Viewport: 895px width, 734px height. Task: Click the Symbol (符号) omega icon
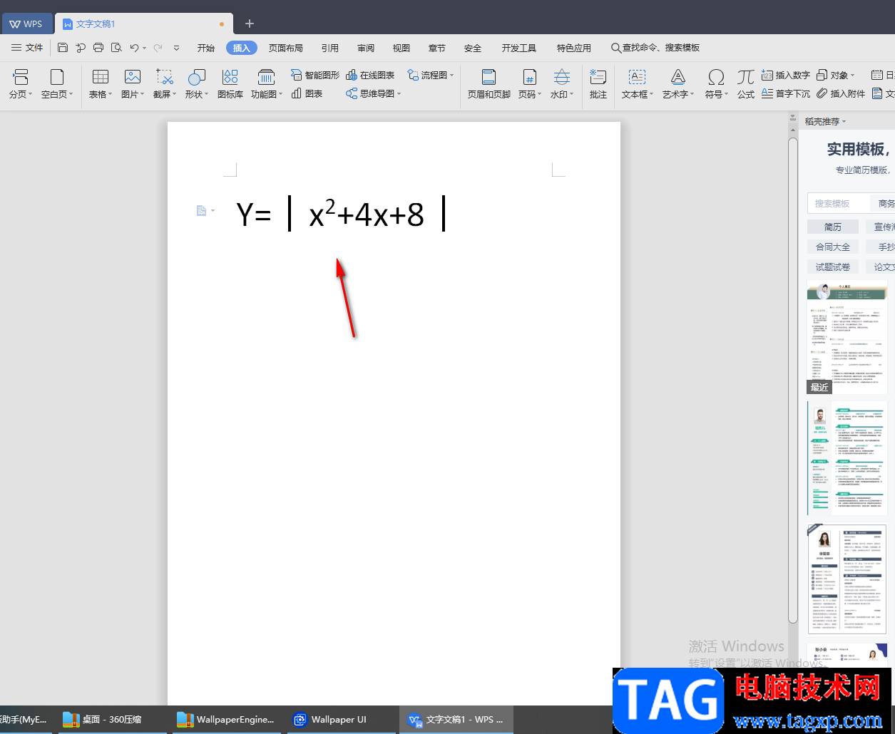(716, 77)
